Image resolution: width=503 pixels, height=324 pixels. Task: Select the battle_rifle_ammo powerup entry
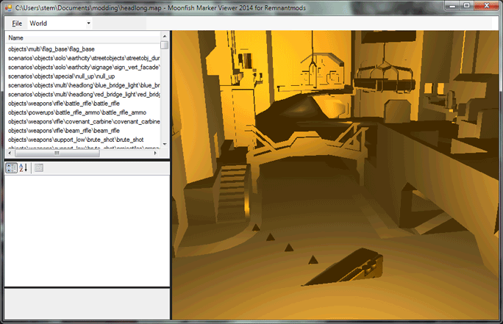pyautogui.click(x=72, y=112)
